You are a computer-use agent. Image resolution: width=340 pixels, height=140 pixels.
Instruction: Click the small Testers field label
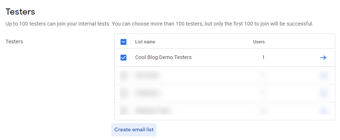click(x=14, y=42)
